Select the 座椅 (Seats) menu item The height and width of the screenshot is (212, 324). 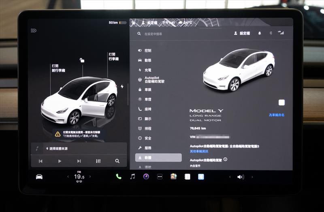pos(145,109)
